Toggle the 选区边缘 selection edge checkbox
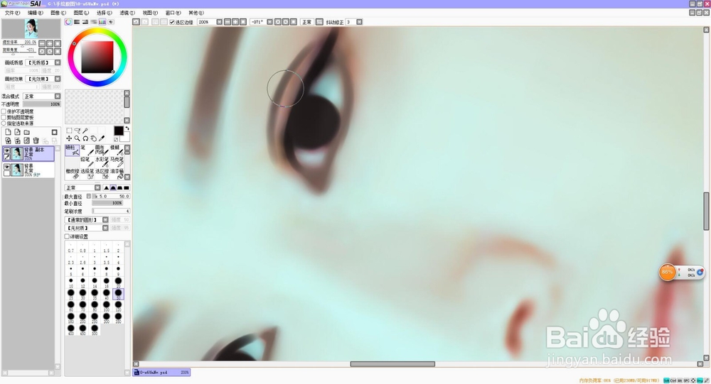Image resolution: width=711 pixels, height=384 pixels. 172,22
